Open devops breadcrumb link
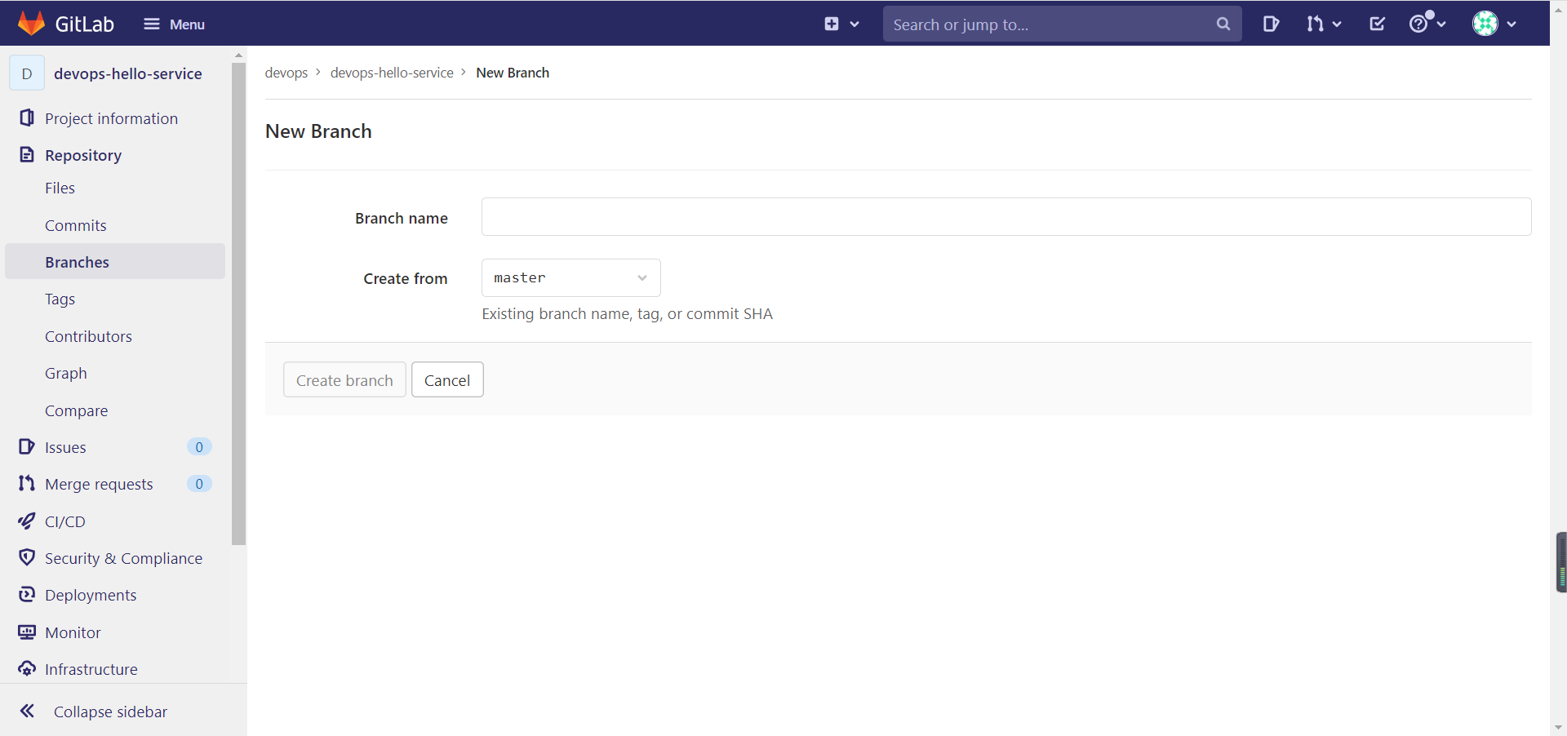The image size is (1567, 736). 286,73
